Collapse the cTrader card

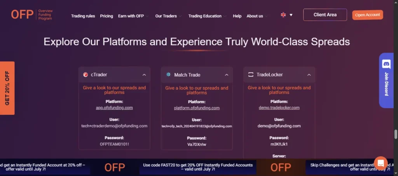point(144,75)
